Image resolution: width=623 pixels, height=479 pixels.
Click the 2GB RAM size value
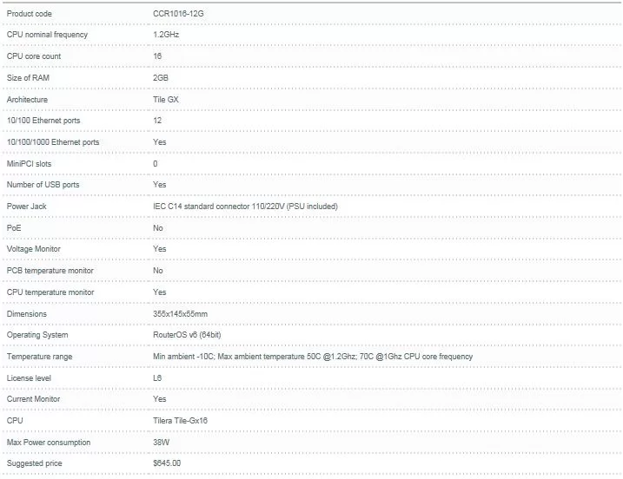(161, 78)
